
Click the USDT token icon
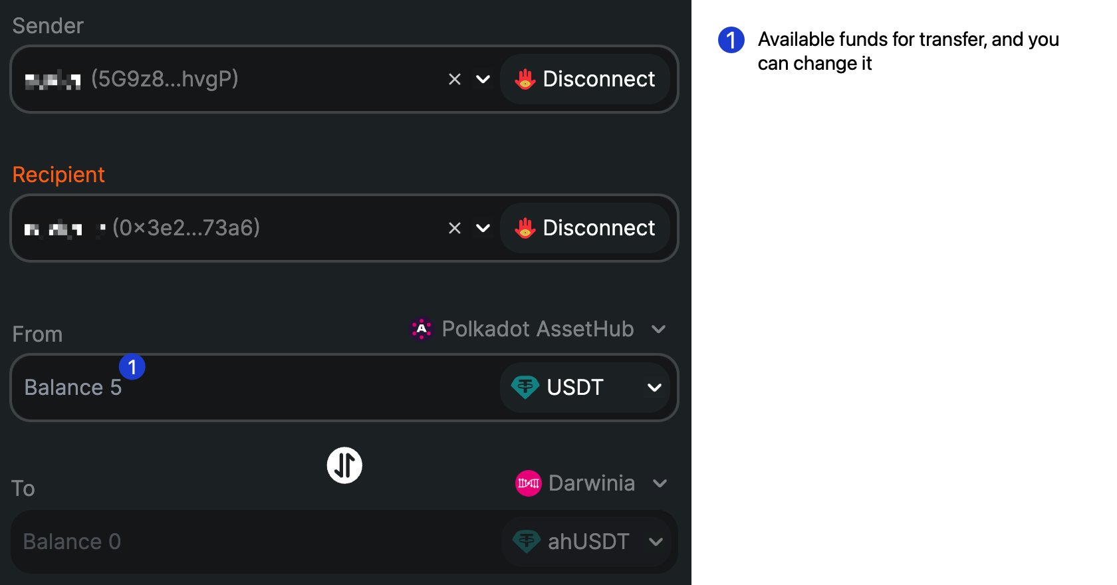tap(525, 387)
